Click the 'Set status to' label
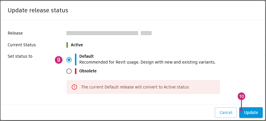 pyautogui.click(x=20, y=56)
